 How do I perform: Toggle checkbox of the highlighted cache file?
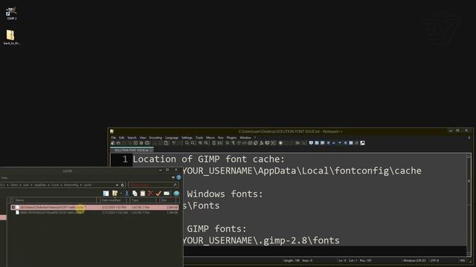[13, 208]
